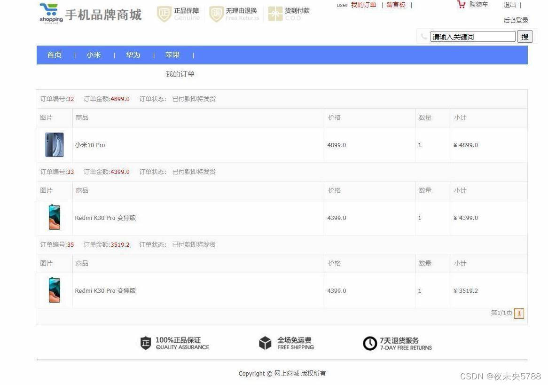Go to 首页 in the navigation bar
This screenshot has width=548, height=385.
click(54, 55)
